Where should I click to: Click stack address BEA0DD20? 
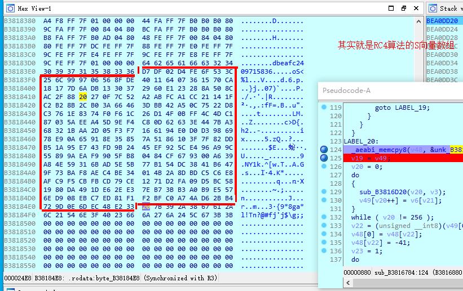coord(442,21)
